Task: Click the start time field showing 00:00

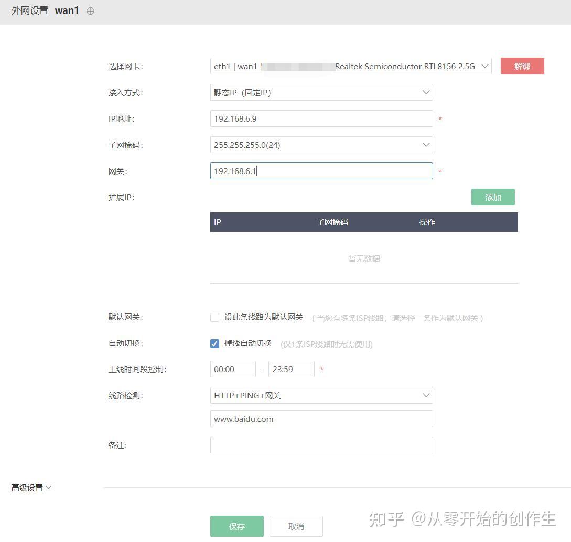Action: (233, 369)
